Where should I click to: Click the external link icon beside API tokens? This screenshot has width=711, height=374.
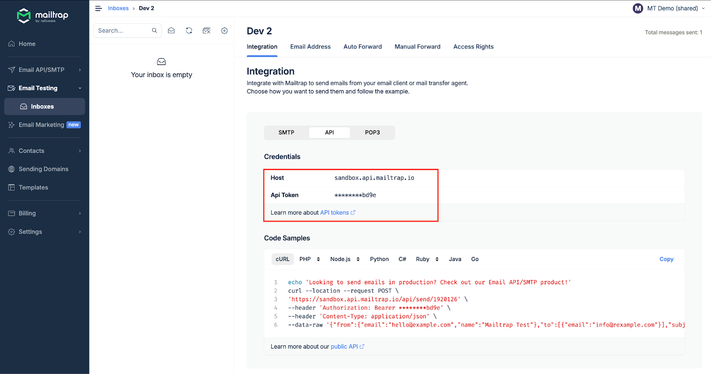(x=353, y=213)
